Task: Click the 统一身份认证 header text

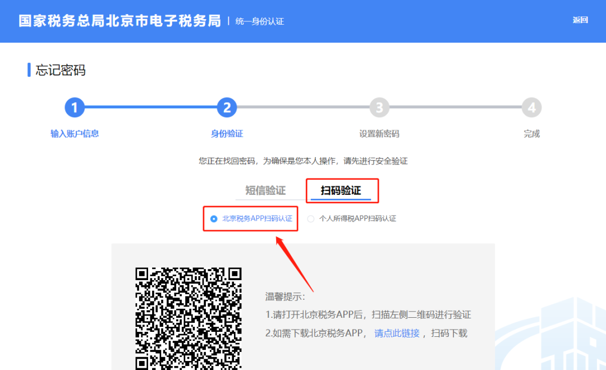Action: 260,22
